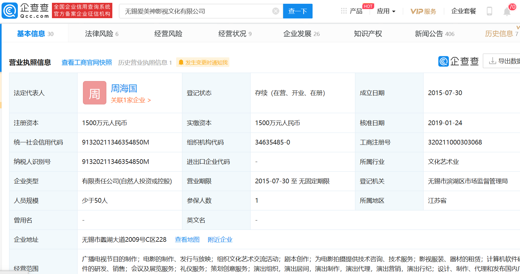This screenshot has width=520, height=274.
Task: Open 查看工商官网快照 link
Action: tap(87, 63)
